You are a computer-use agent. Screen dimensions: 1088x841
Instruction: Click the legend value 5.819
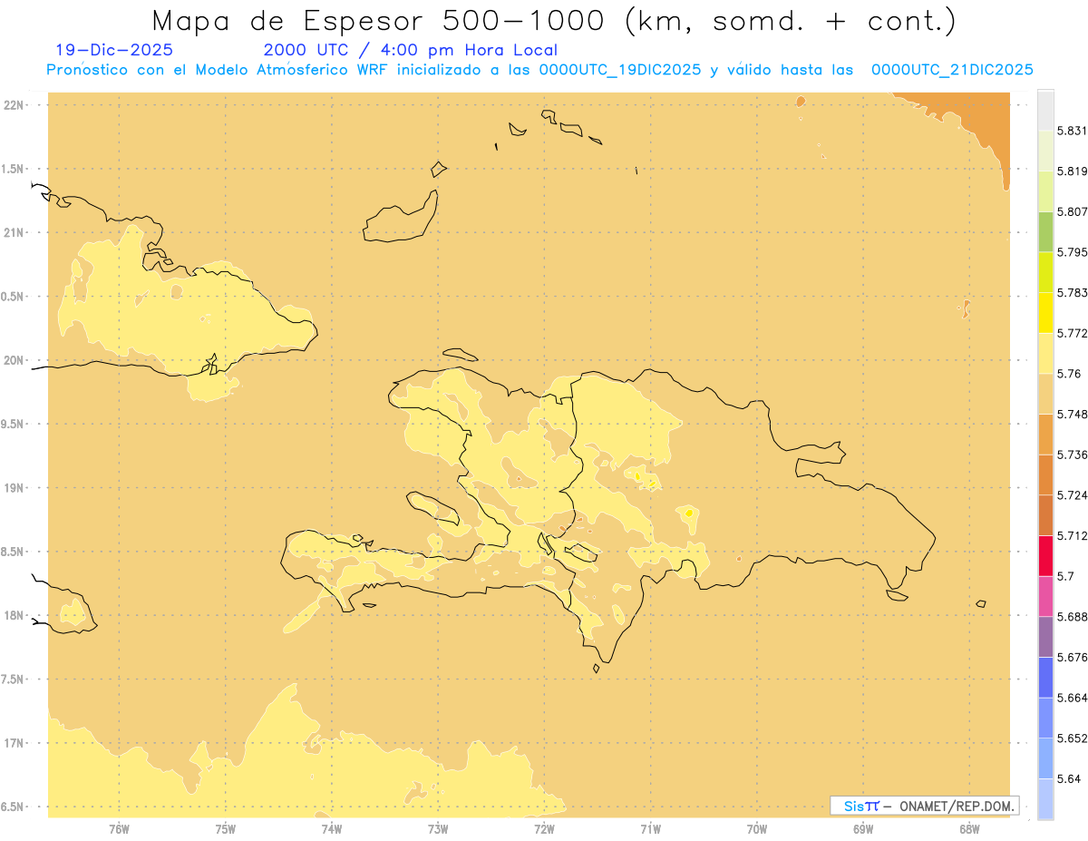[1073, 171]
